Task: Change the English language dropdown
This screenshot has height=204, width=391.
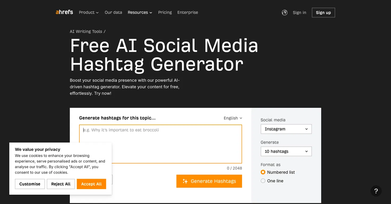Action: (233, 118)
